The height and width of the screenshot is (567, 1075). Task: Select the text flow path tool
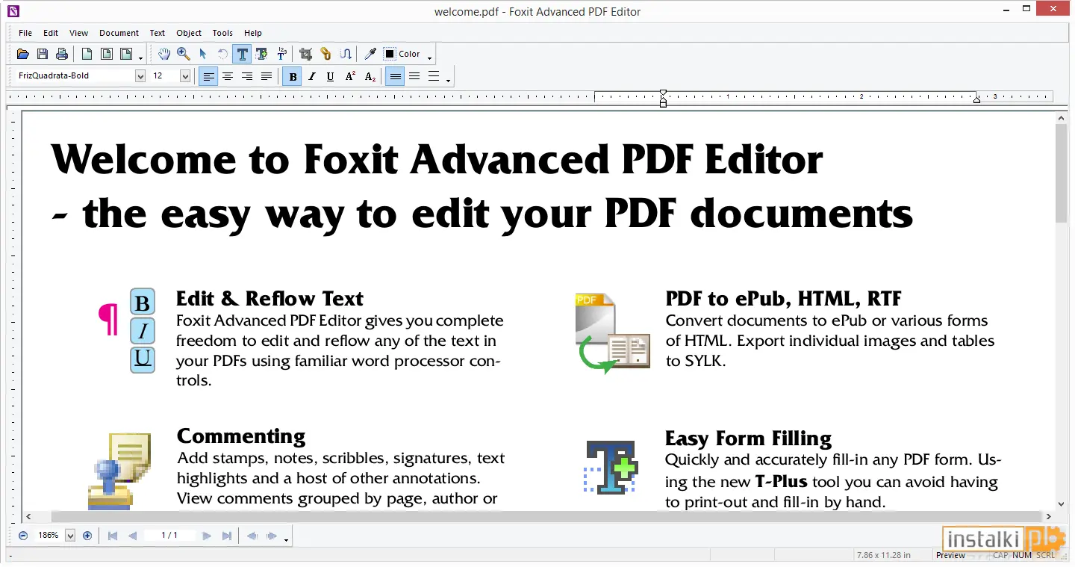pos(345,54)
